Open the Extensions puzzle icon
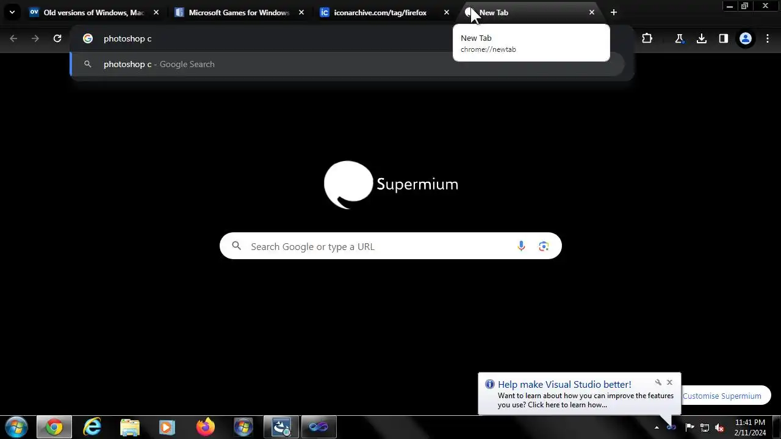This screenshot has width=781, height=439. tap(647, 38)
